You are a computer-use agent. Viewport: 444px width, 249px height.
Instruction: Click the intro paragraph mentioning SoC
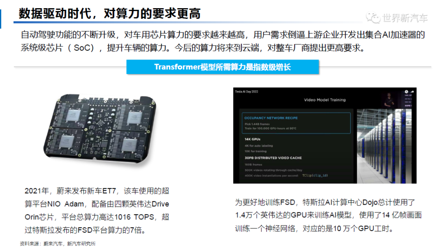pos(222,41)
